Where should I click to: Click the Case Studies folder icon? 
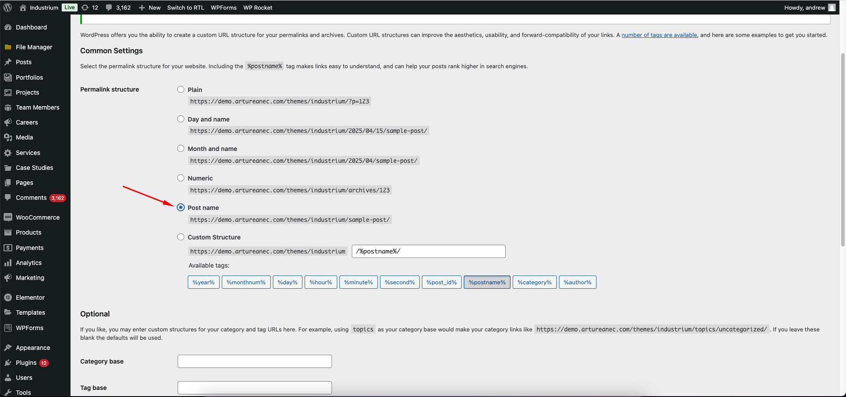8,168
